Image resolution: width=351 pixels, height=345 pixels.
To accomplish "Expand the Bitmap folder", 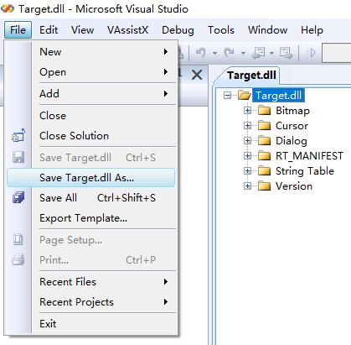I will (x=247, y=111).
